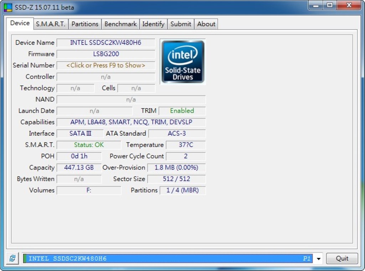Viewport: 365px width, 271px height.
Task: Minimize the SSD-Z window
Action: point(315,5)
